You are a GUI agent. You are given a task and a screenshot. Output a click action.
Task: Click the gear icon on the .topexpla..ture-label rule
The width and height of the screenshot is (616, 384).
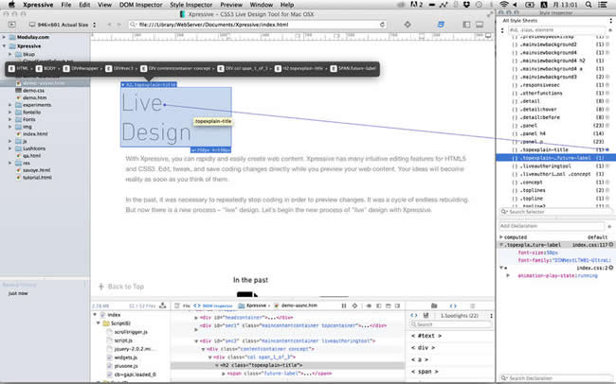pyautogui.click(x=611, y=245)
